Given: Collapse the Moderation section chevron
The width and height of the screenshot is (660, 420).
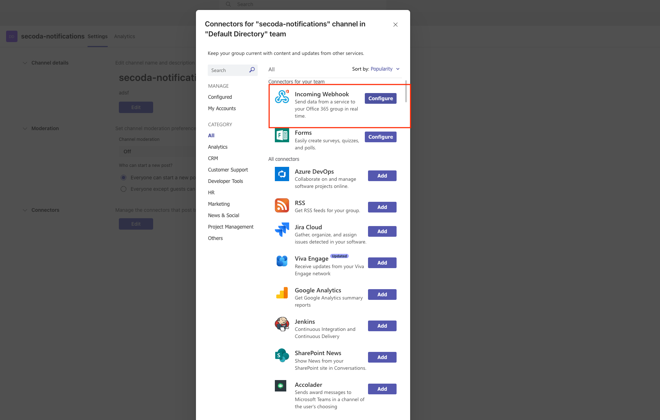Looking at the screenshot, I should coord(25,128).
